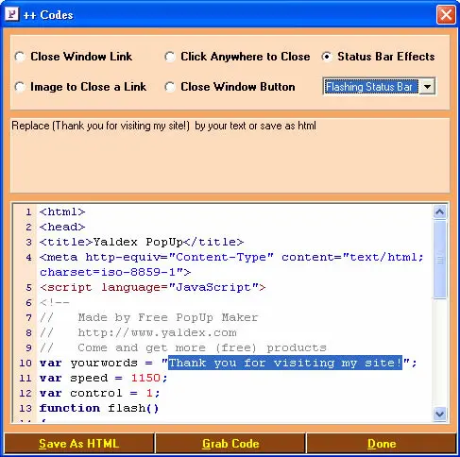Click the highlighted Thank you for visiting text
Screen dimensions: 460x457
click(285, 363)
